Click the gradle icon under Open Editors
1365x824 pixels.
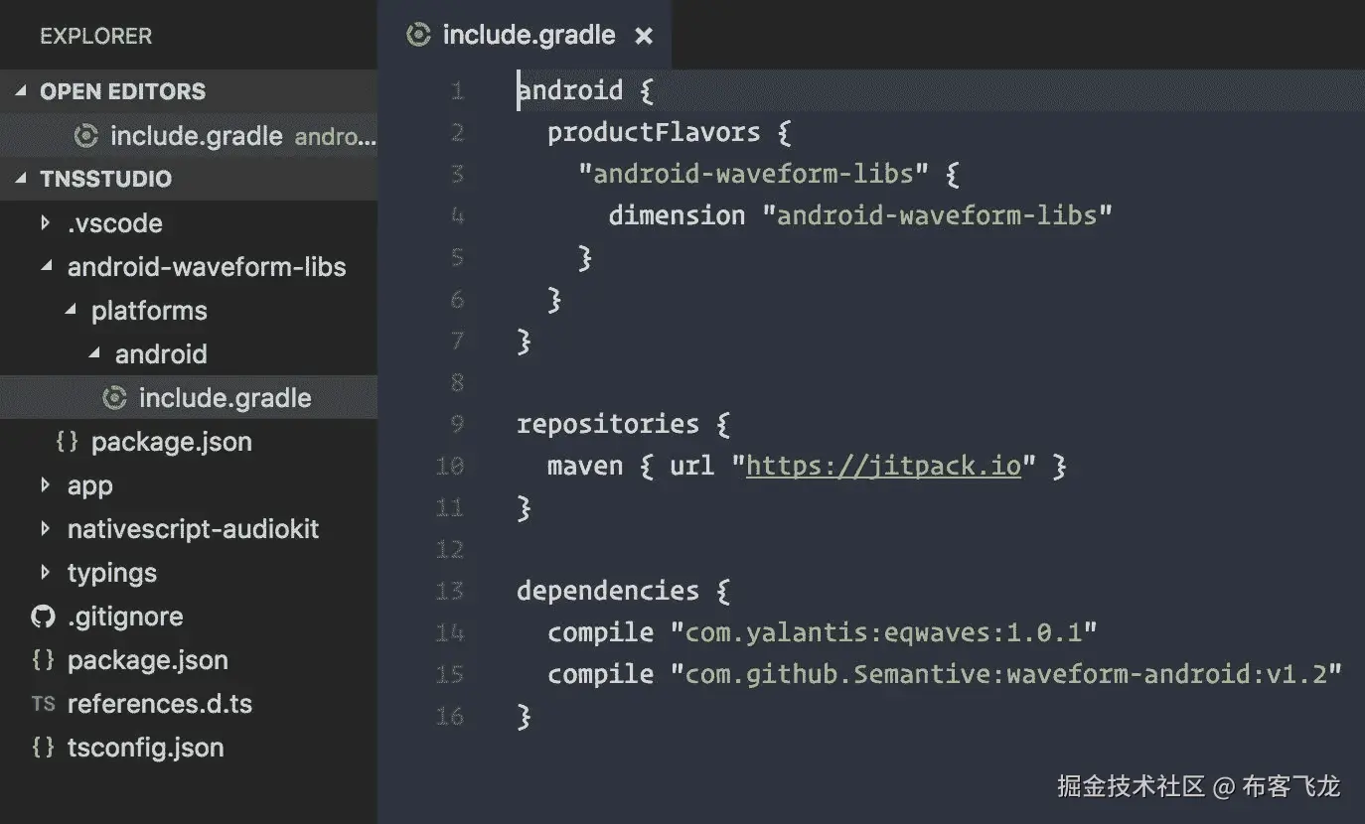pos(86,136)
